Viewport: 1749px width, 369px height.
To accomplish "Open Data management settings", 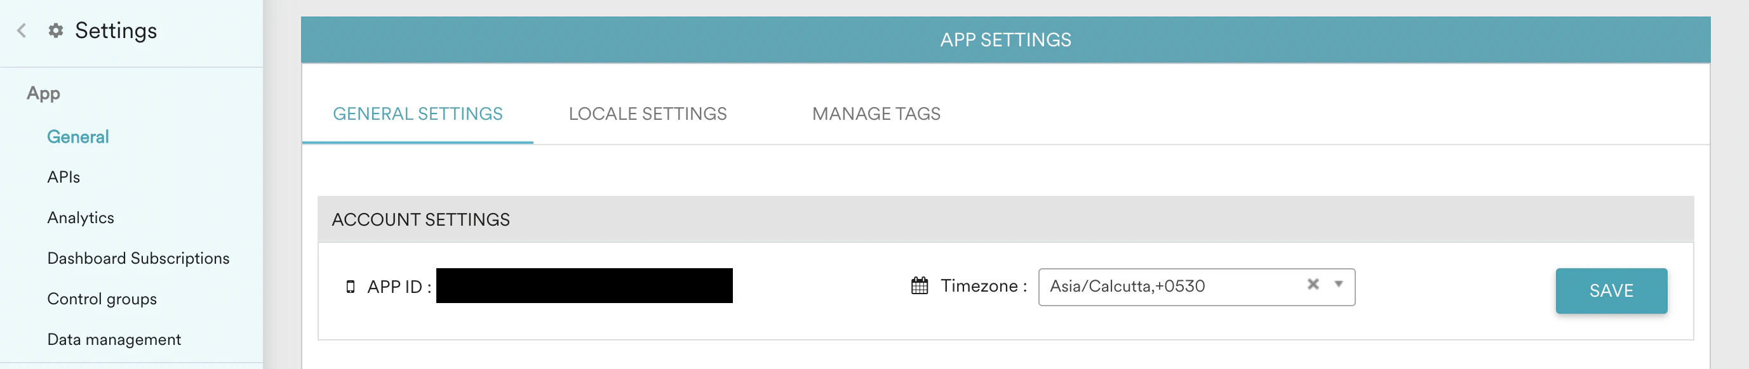I will [114, 339].
